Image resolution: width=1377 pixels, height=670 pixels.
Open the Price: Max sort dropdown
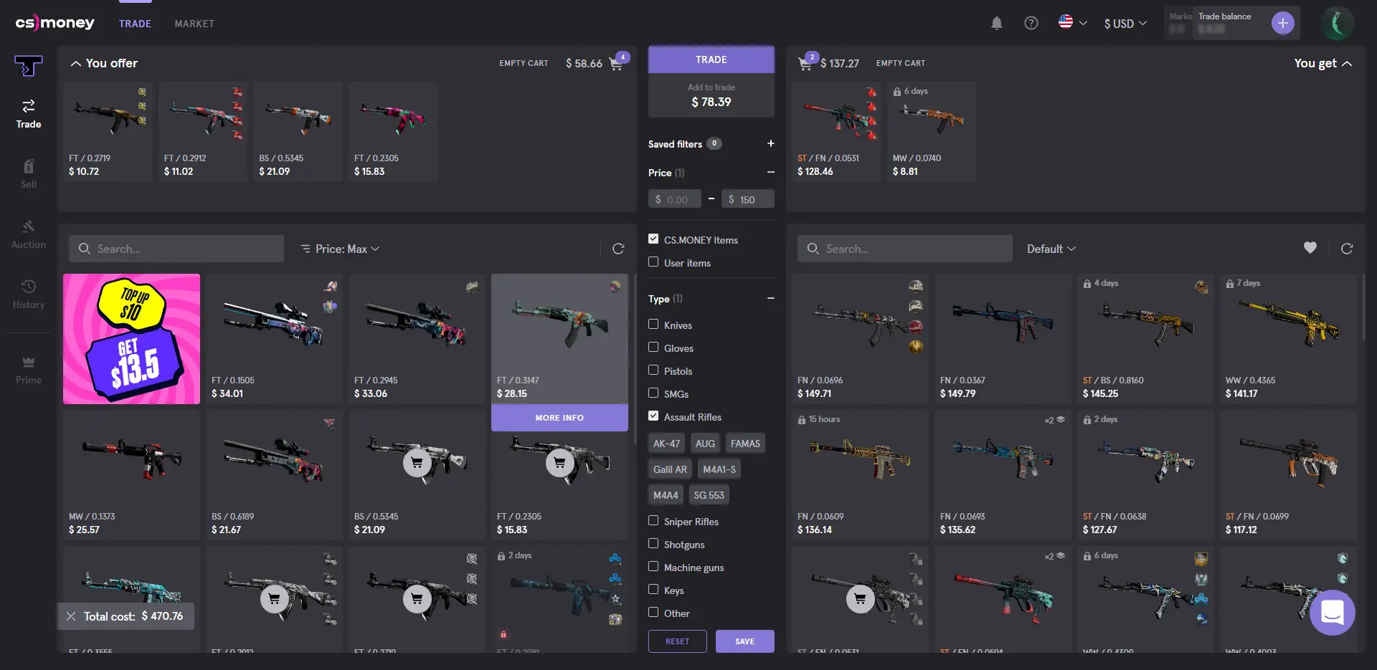coord(340,249)
